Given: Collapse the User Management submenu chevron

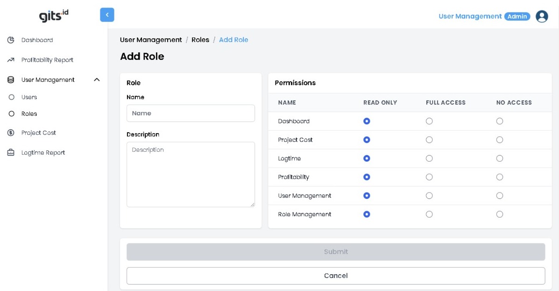Looking at the screenshot, I should click(x=97, y=80).
